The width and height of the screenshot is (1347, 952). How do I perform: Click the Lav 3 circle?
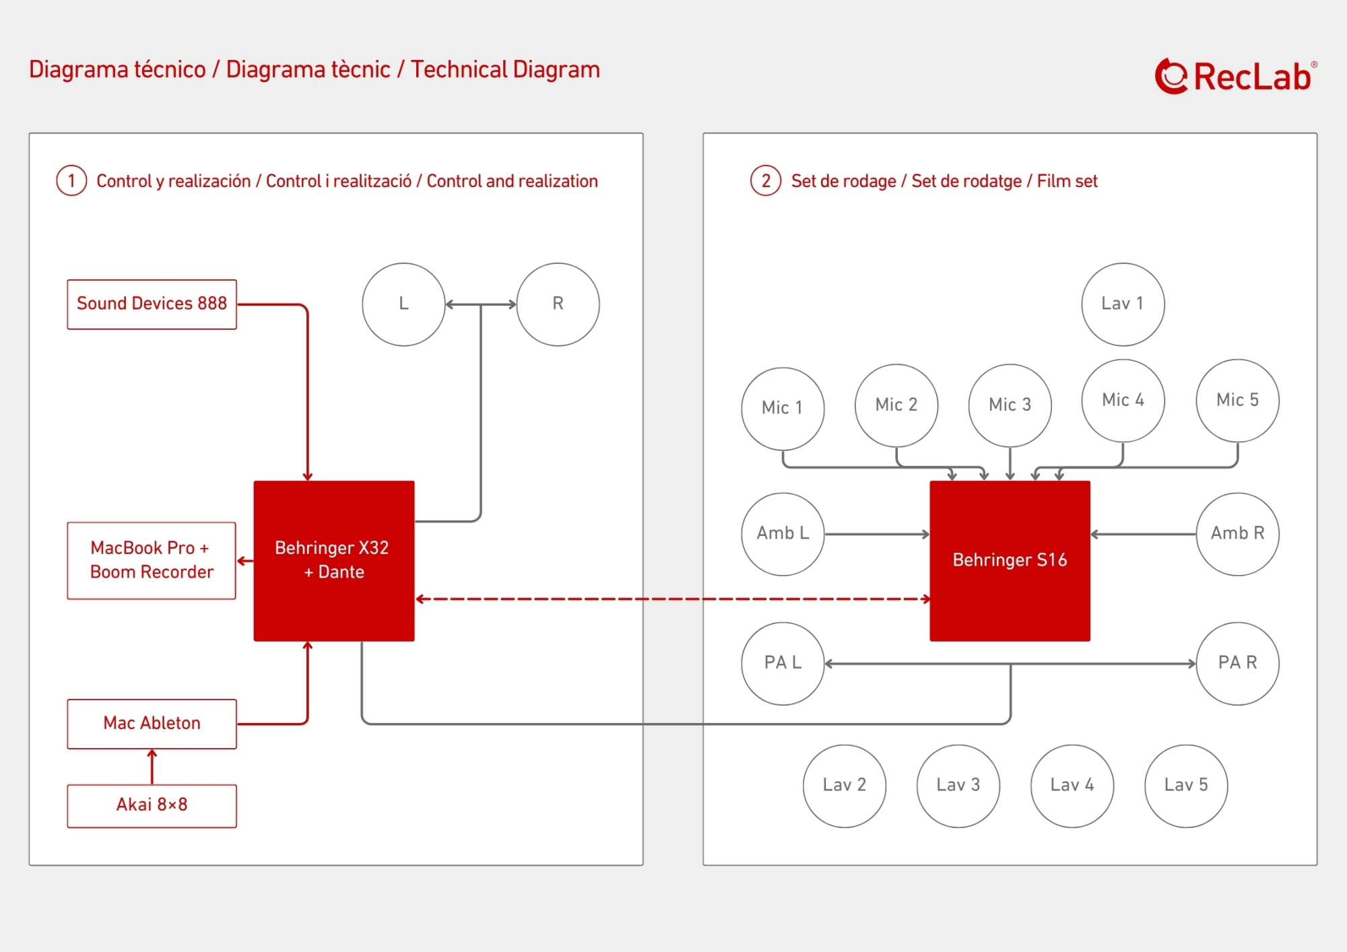pyautogui.click(x=958, y=786)
